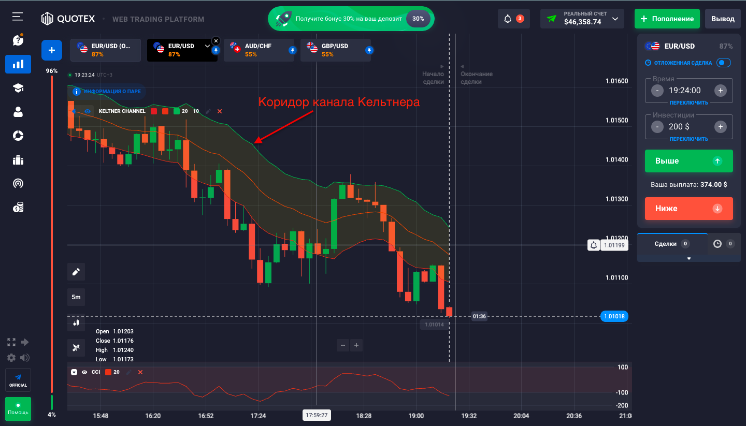Viewport: 746px width, 426px height.
Task: Click ИНФОРМАЦИЯ О ПАРЕ info link
Action: click(x=107, y=92)
